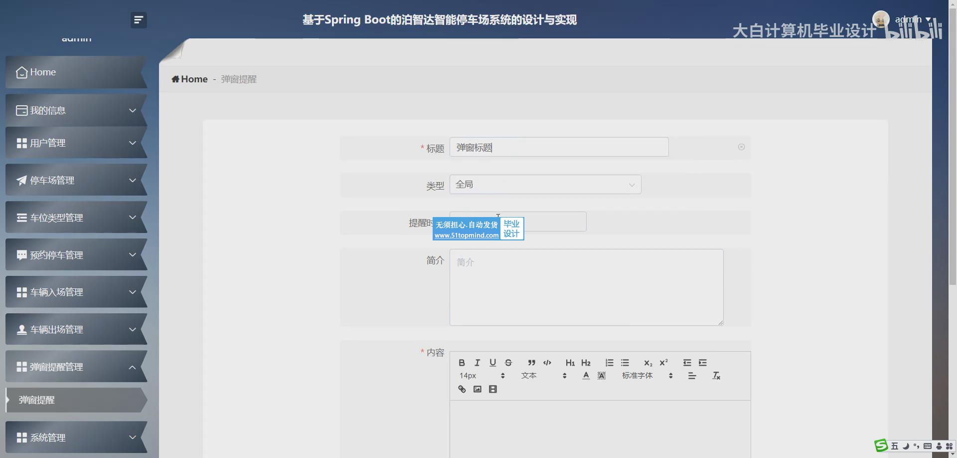Apply subscript formatting
The width and height of the screenshot is (957, 458).
648,363
